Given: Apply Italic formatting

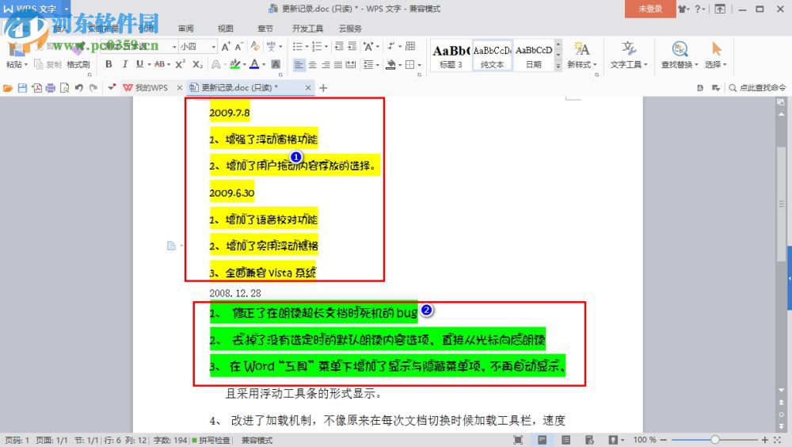Looking at the screenshot, I should coord(125,64).
